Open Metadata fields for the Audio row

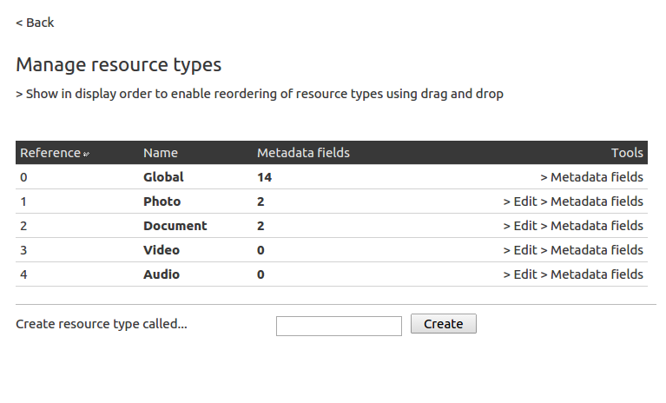[591, 274]
